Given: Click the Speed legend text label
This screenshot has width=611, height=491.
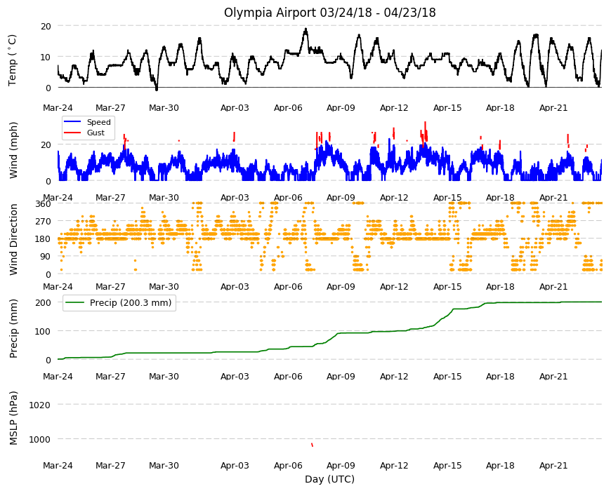Looking at the screenshot, I should click(99, 122).
